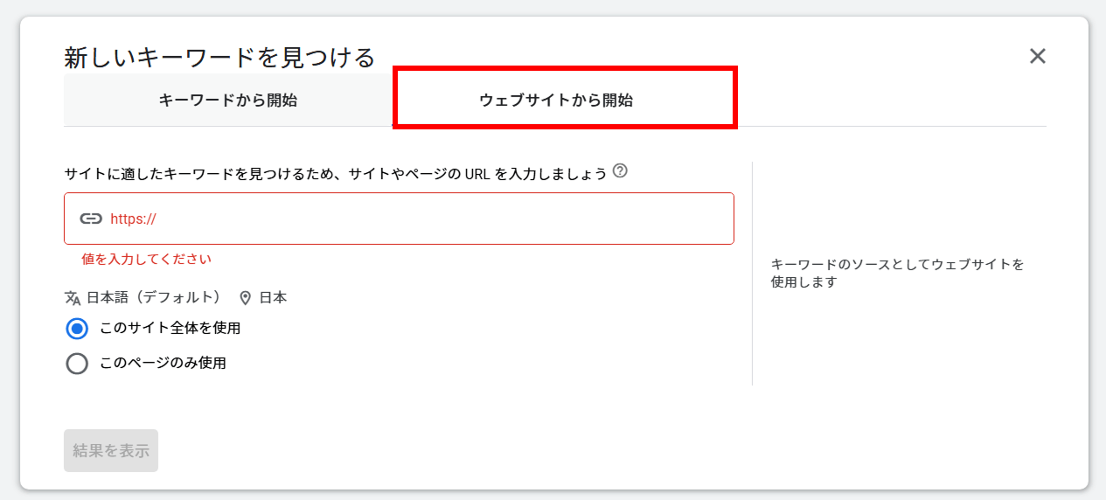Click the chain link icon in URL field
The width and height of the screenshot is (1106, 500).
pyautogui.click(x=91, y=219)
